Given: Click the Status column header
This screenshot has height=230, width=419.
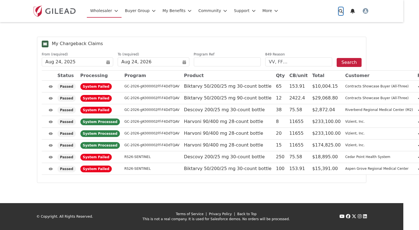Looking at the screenshot, I should 66,76.
